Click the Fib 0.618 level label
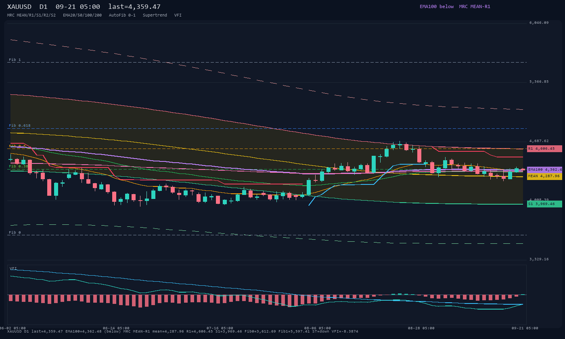This screenshot has width=565, height=339. (x=20, y=126)
